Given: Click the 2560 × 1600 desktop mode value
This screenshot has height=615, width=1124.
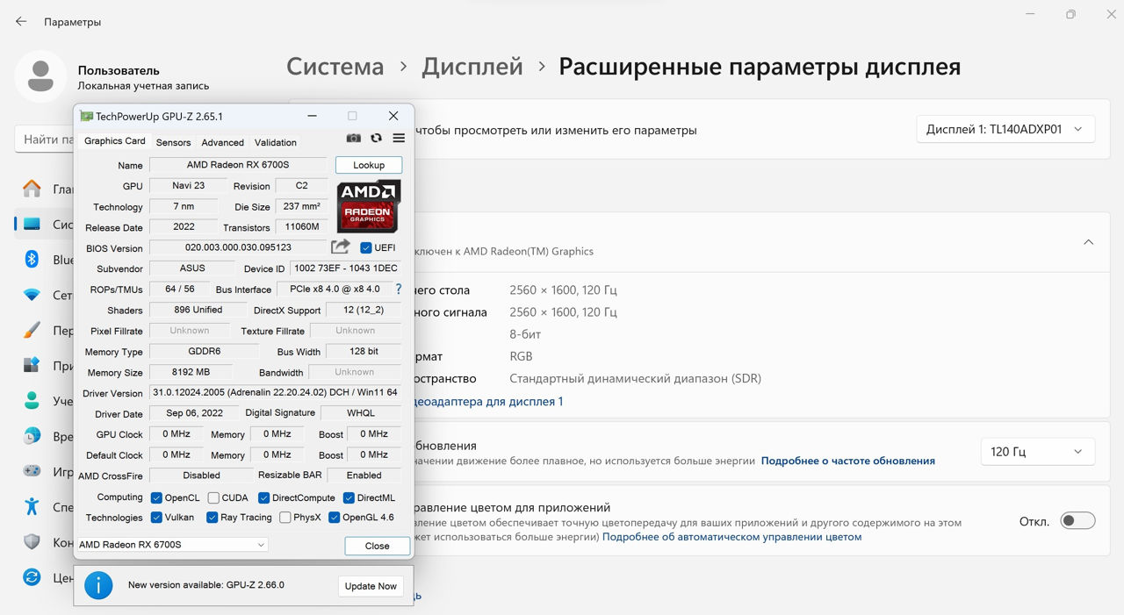Looking at the screenshot, I should pyautogui.click(x=563, y=290).
